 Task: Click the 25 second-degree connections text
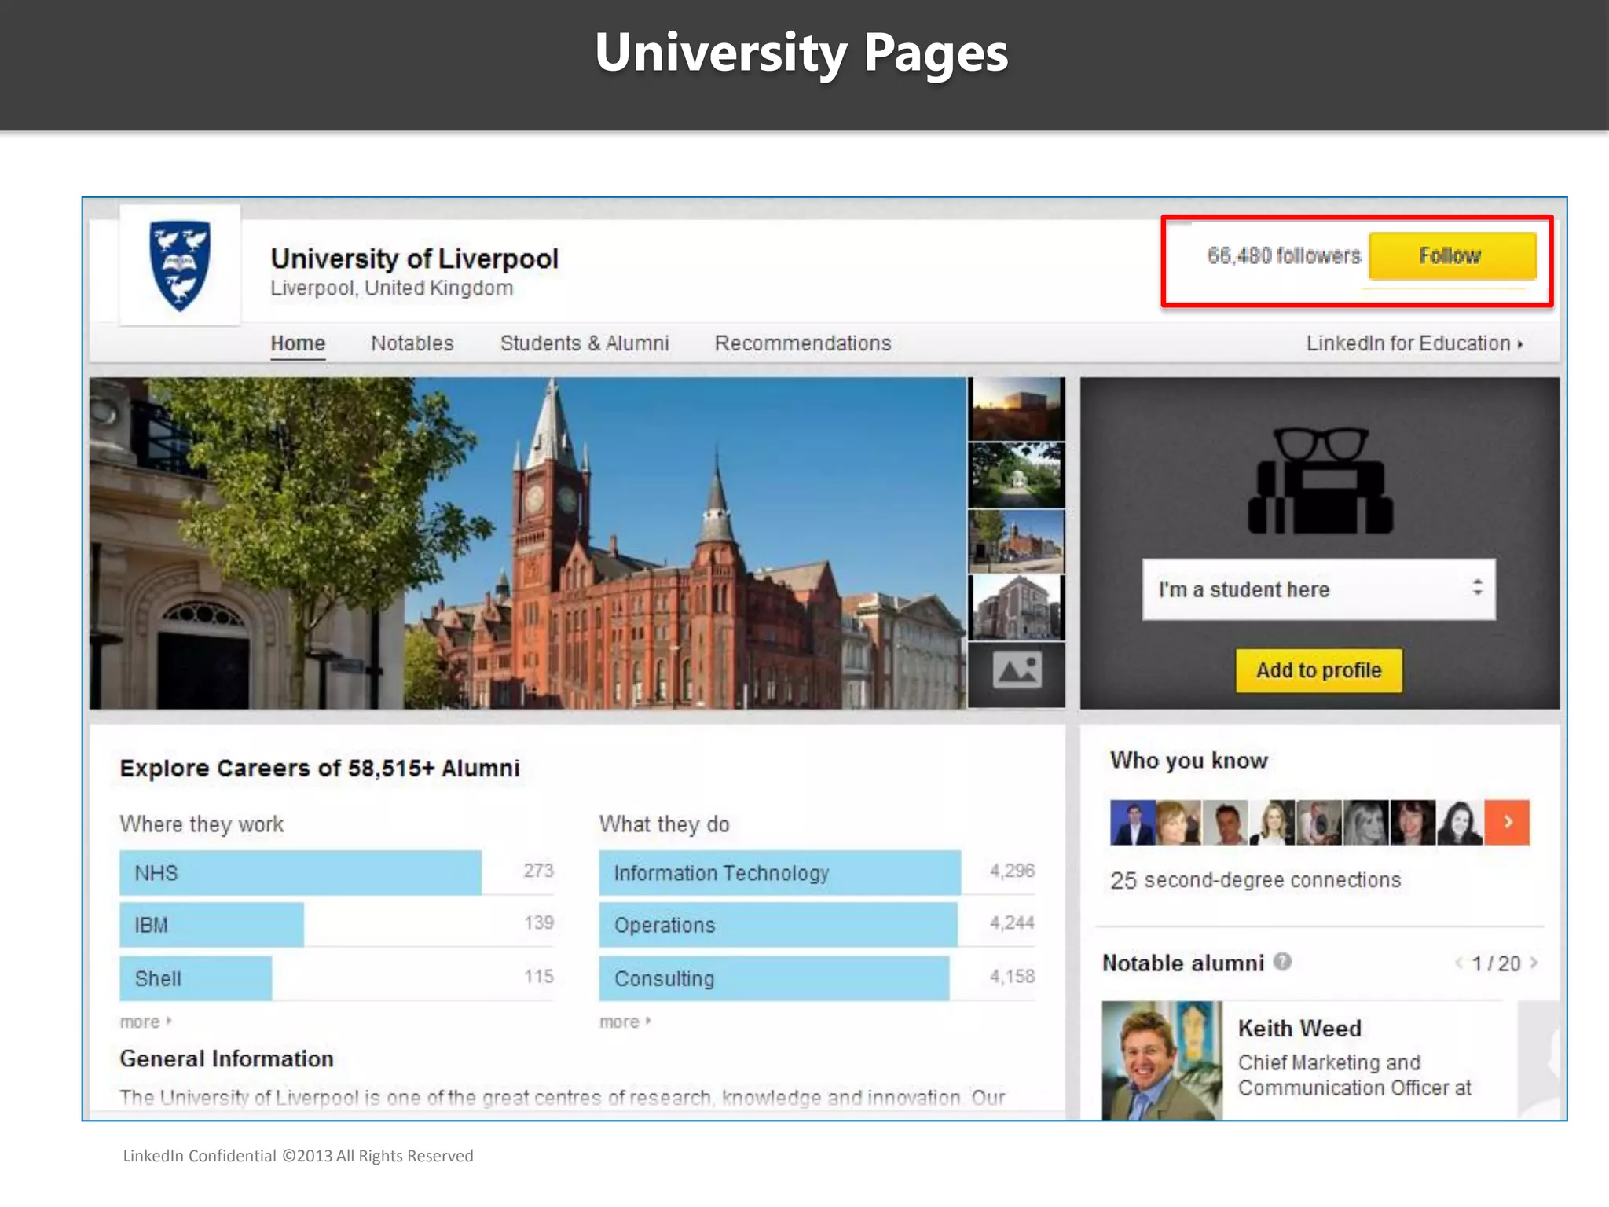(x=1255, y=880)
